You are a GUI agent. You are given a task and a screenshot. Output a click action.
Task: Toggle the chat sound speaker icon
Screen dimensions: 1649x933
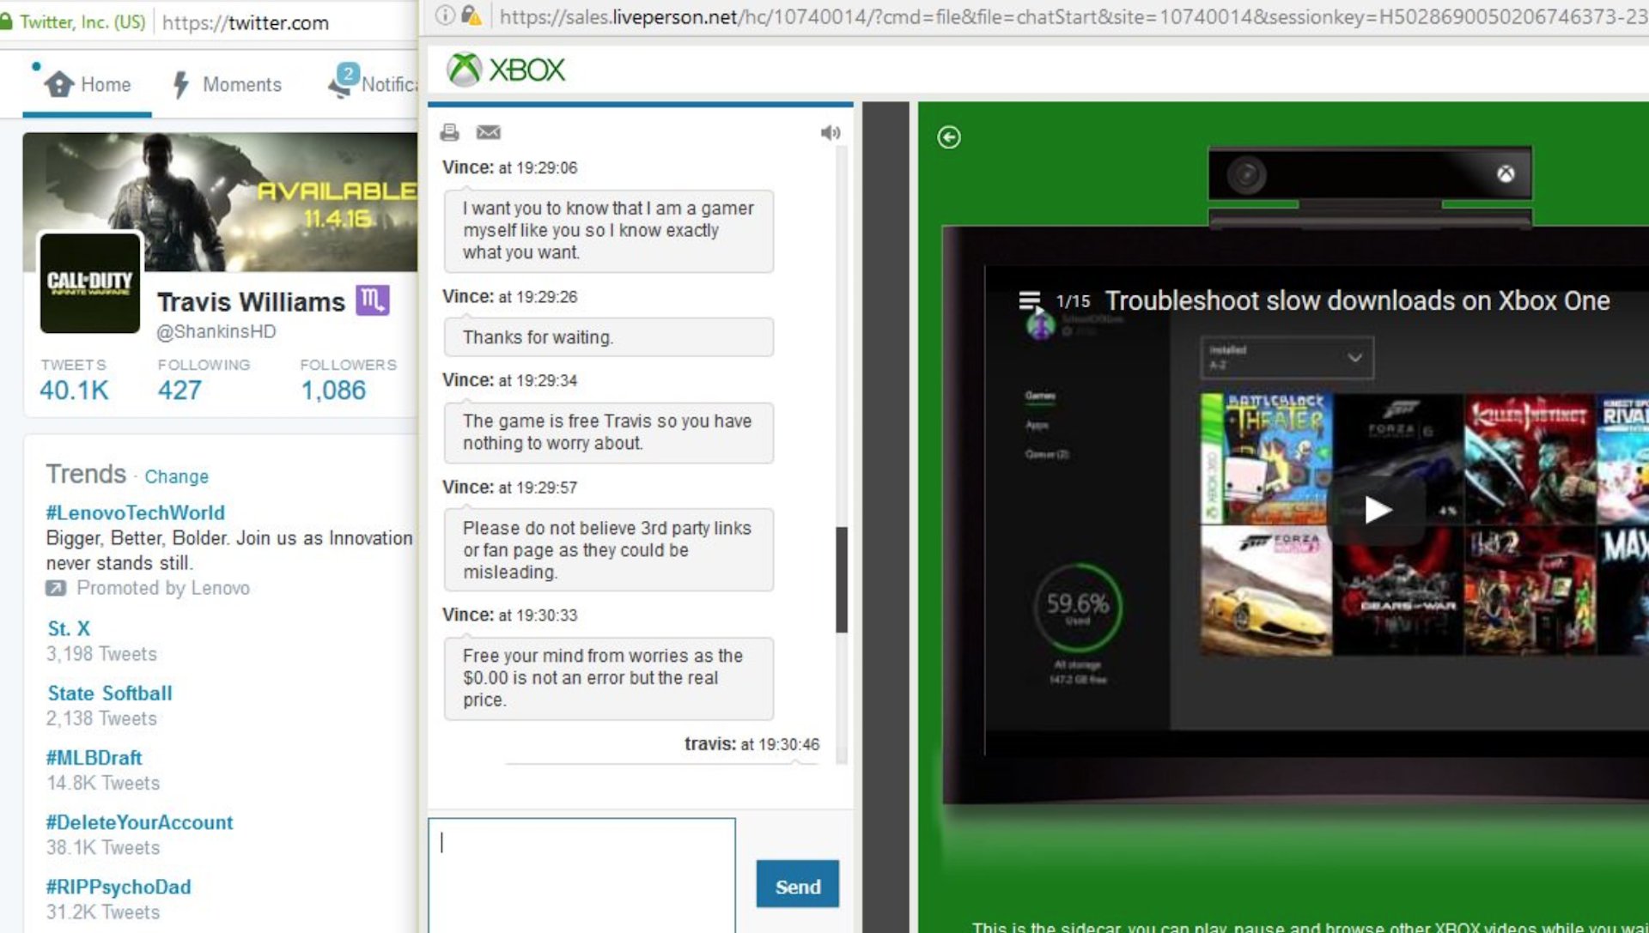(x=831, y=132)
